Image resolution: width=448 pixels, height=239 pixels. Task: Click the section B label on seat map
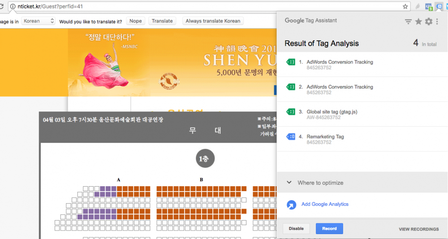coord(202,180)
